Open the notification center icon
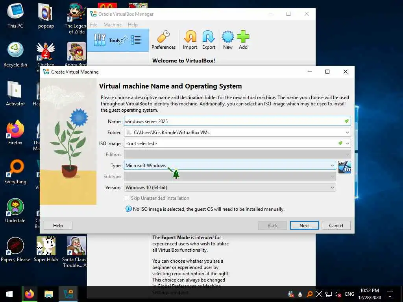This screenshot has height=302, width=403. coord(390,294)
